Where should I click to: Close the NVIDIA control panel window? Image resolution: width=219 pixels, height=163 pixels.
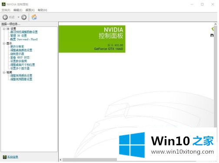(x=212, y=4)
